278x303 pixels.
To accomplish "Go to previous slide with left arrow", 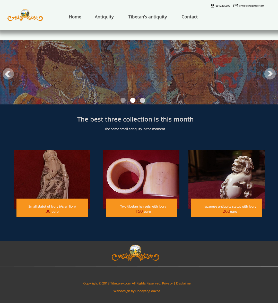I will [x=8, y=74].
